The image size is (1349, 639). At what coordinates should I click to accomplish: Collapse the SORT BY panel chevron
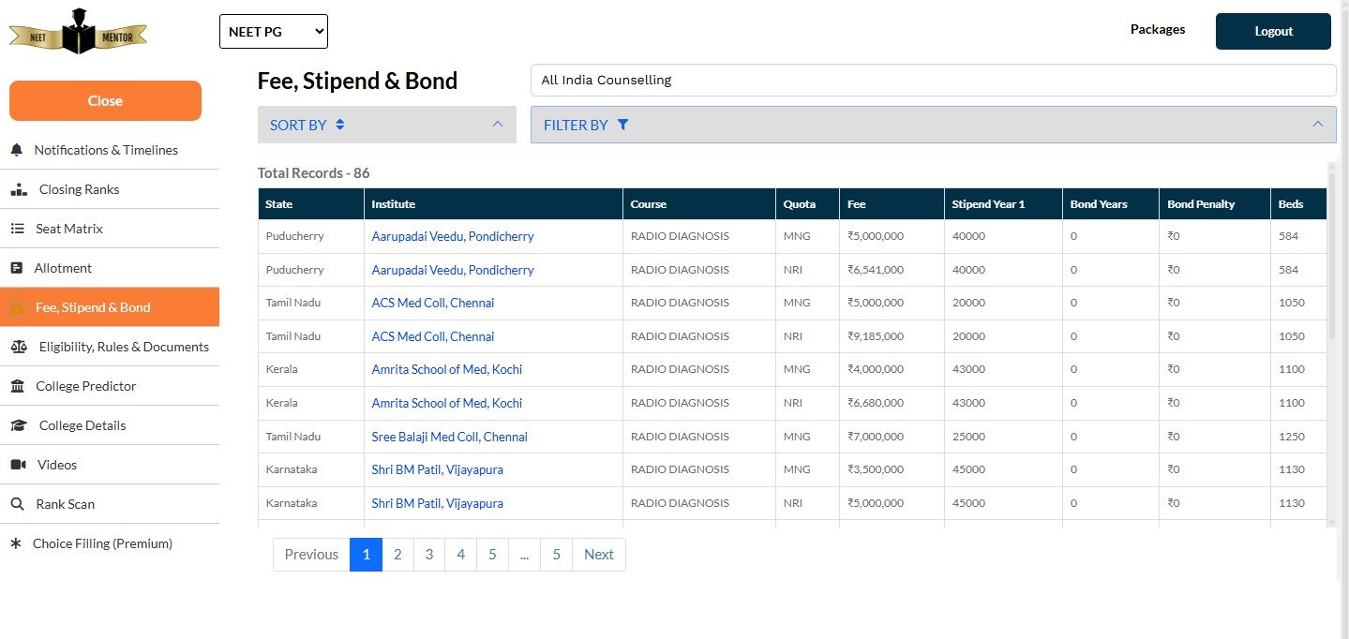498,125
